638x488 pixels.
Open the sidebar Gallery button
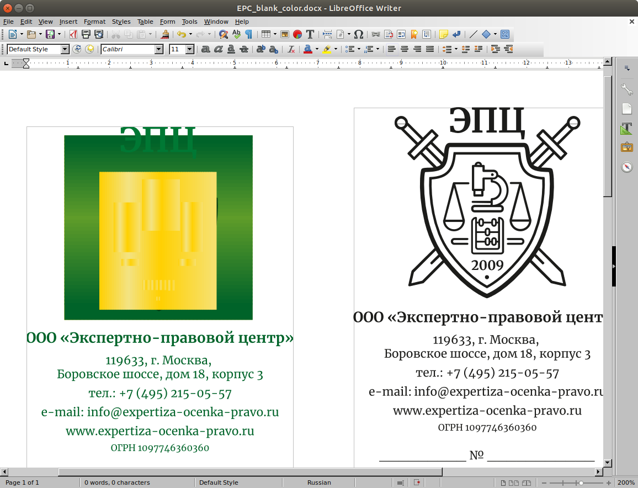626,147
